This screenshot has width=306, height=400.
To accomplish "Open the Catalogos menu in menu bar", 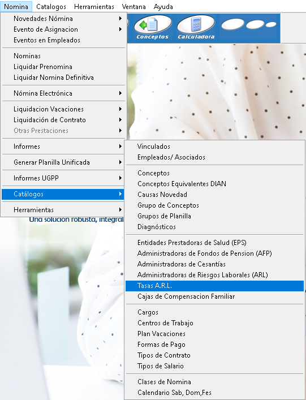I will tap(51, 7).
